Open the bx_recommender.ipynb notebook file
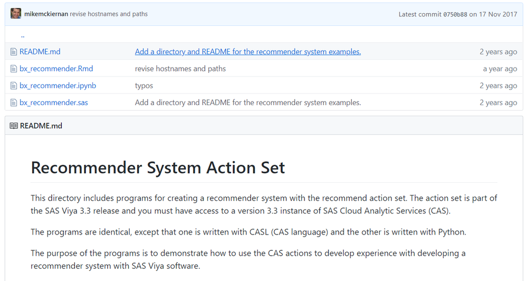The image size is (527, 281). [x=58, y=86]
